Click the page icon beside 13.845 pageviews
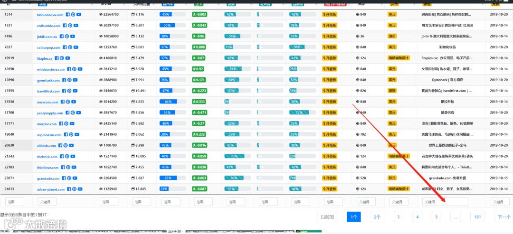The width and height of the screenshot is (513, 234). (133, 189)
